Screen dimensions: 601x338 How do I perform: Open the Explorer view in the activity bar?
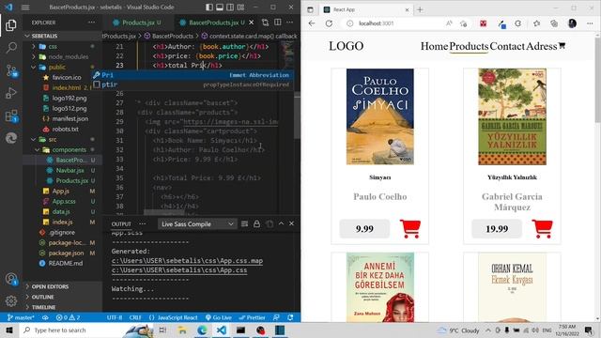[x=11, y=25]
